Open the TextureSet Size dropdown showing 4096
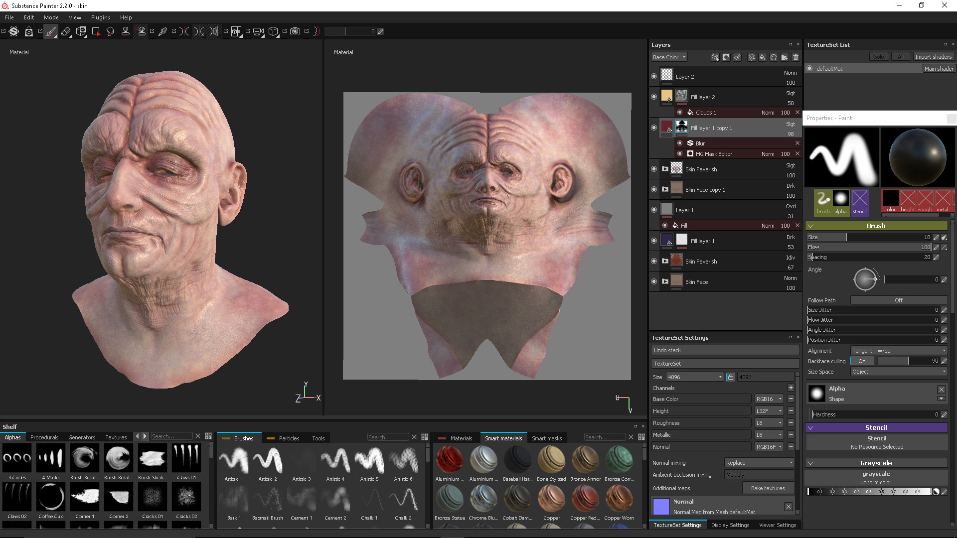 click(694, 377)
